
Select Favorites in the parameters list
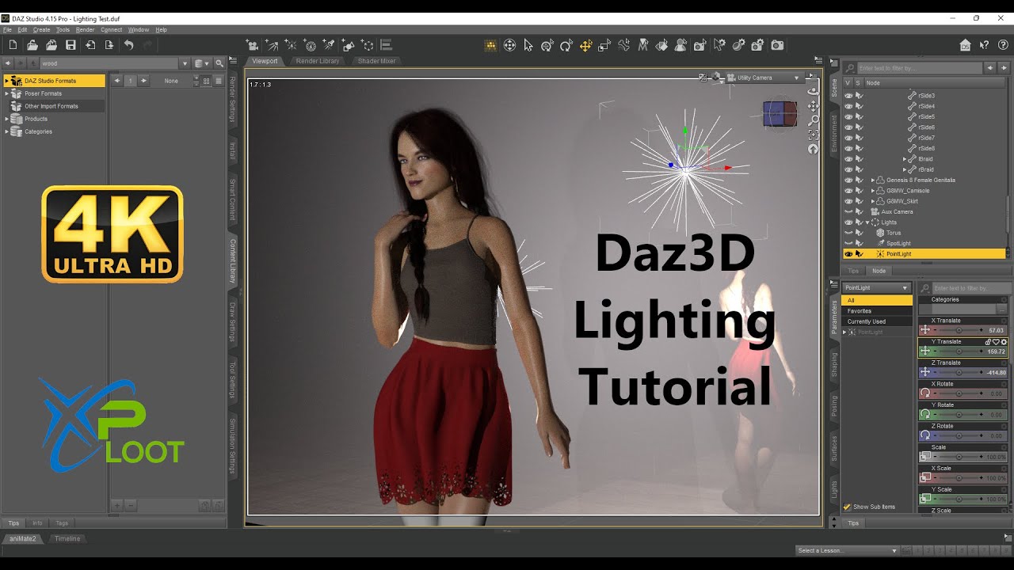pos(877,311)
